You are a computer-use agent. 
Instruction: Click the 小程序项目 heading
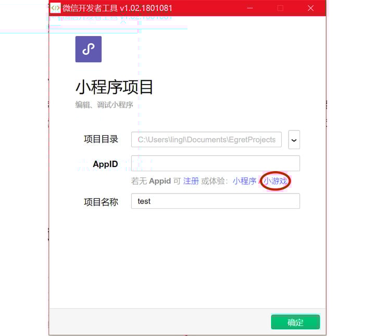tap(114, 87)
